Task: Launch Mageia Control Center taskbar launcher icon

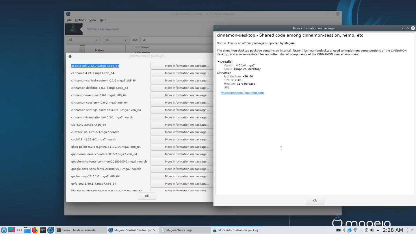Action: [51, 230]
